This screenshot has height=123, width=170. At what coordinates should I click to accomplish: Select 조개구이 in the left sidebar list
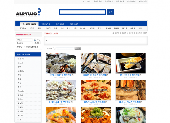coord(21,59)
